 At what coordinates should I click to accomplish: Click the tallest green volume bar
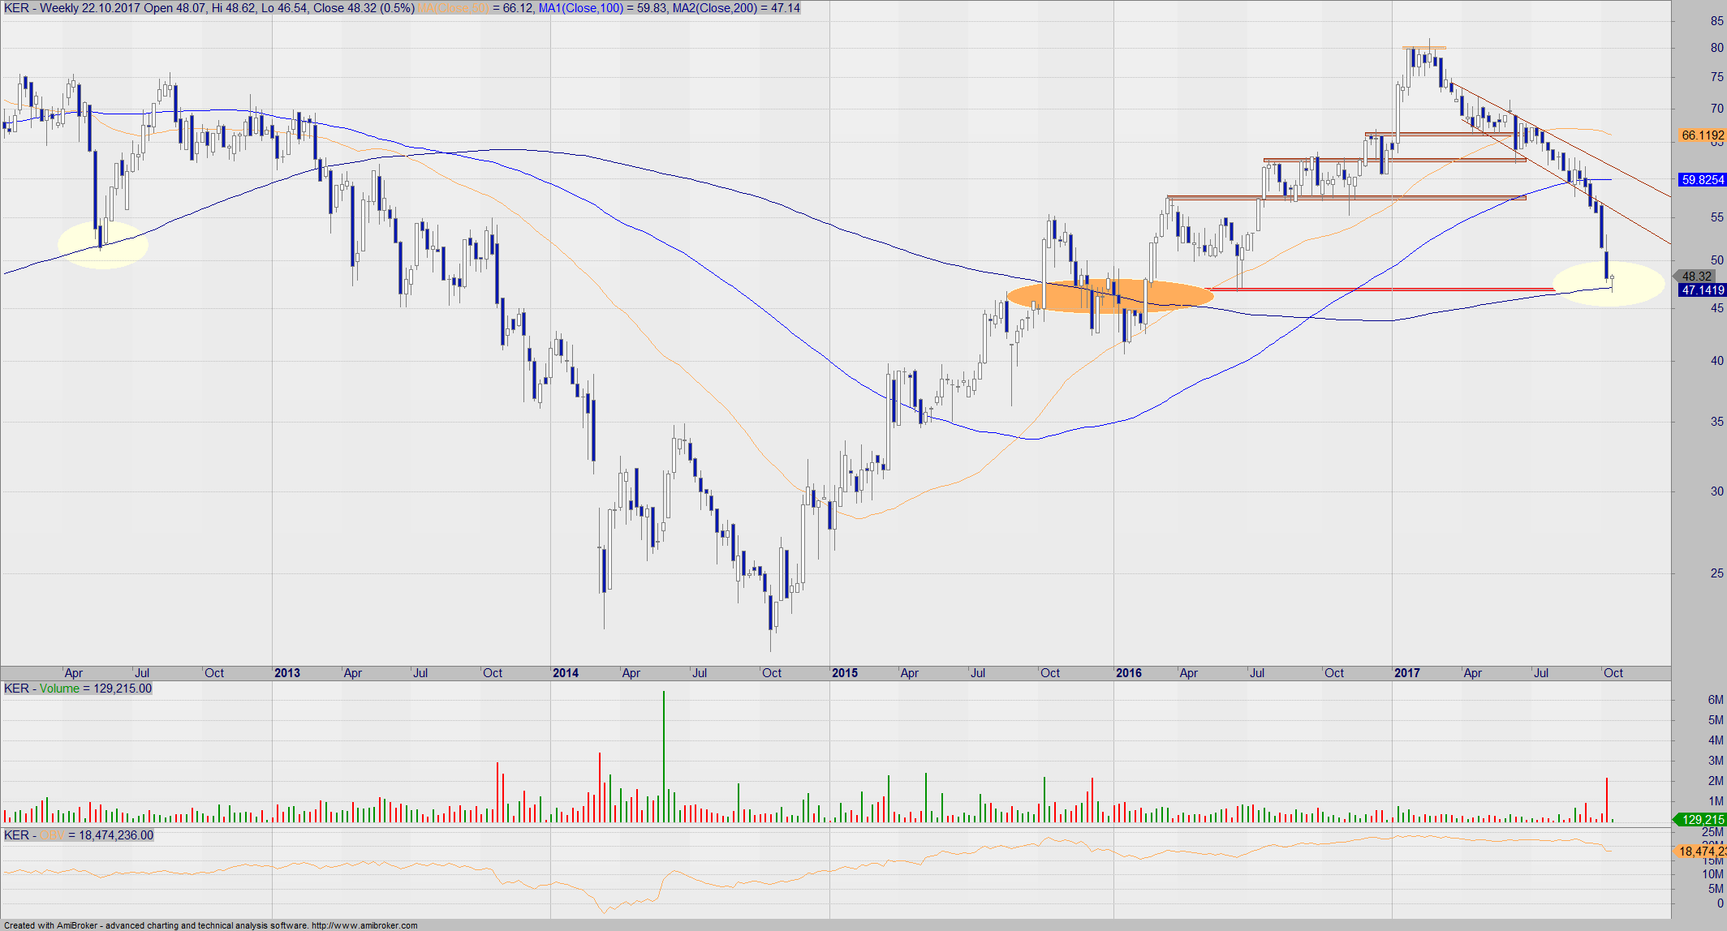[663, 754]
